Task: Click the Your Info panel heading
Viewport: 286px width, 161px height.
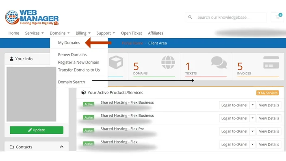Action: 24,59
